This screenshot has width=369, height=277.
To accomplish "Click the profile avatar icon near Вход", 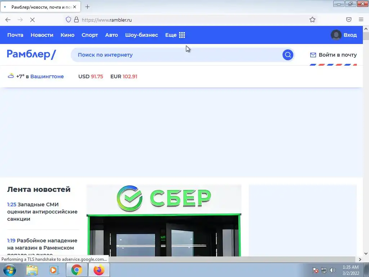I will pyautogui.click(x=336, y=35).
